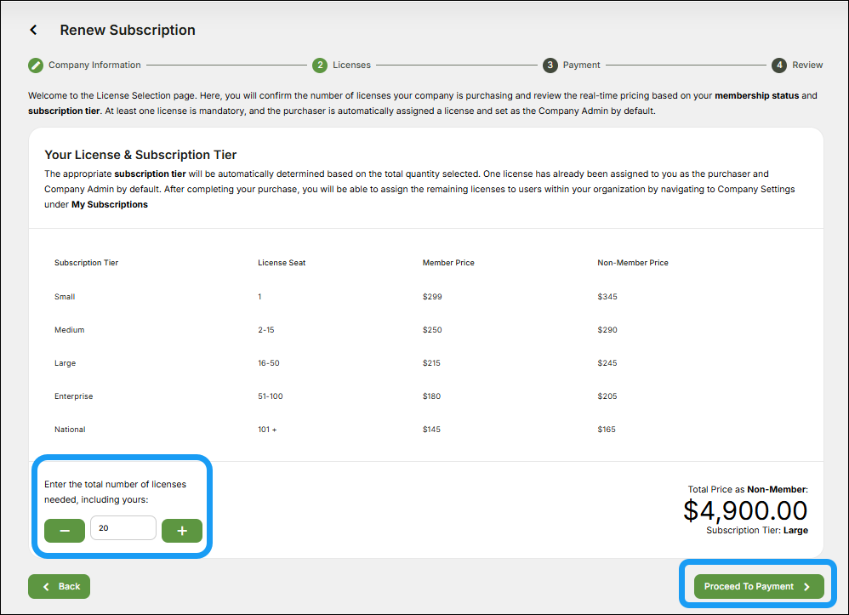Click the minus icon to decrease licenses
The image size is (849, 615).
click(x=64, y=530)
